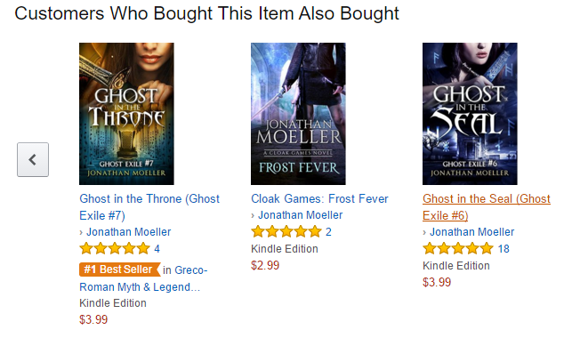
Task: Click Jonathan Moeller under Frost Fever
Action: point(300,215)
